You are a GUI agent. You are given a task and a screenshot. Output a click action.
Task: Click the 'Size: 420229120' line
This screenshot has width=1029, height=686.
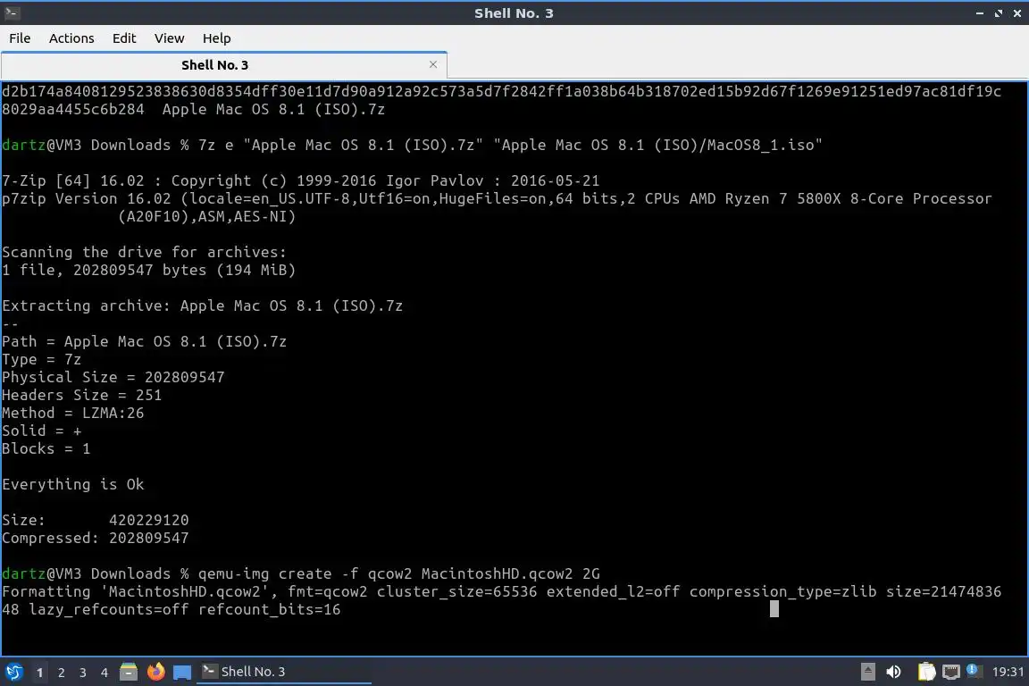pyautogui.click(x=96, y=521)
